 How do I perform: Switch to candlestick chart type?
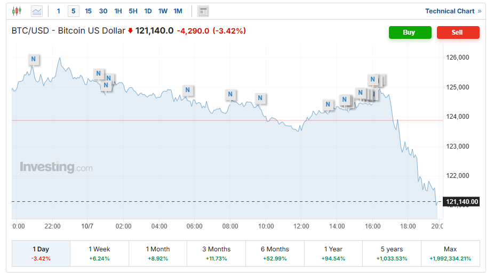coord(17,11)
